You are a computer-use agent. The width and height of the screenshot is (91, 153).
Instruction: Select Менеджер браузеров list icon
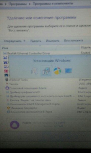click(8, 108)
